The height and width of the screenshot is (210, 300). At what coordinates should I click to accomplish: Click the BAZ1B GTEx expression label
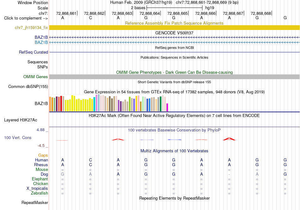[x=41, y=103]
